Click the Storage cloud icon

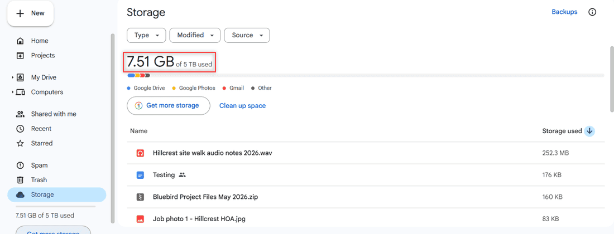pyautogui.click(x=20, y=194)
